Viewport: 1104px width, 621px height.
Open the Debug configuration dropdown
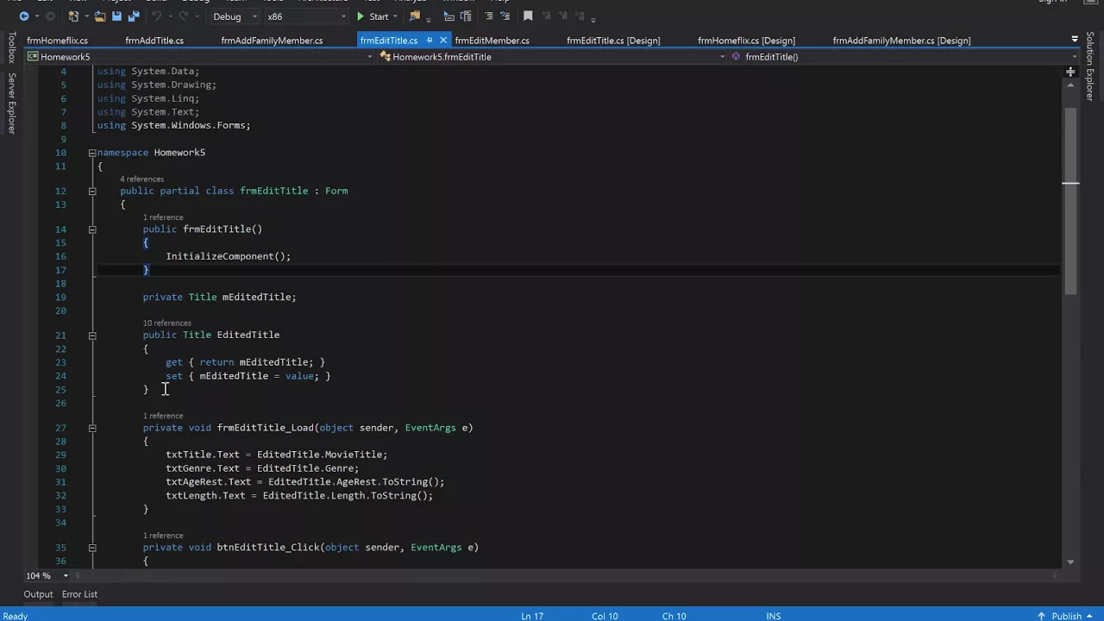235,16
